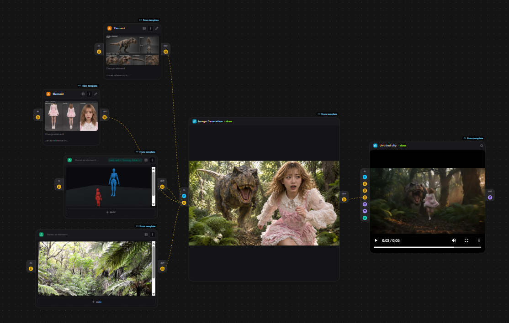Click the Untitled clip node icon

(375, 146)
